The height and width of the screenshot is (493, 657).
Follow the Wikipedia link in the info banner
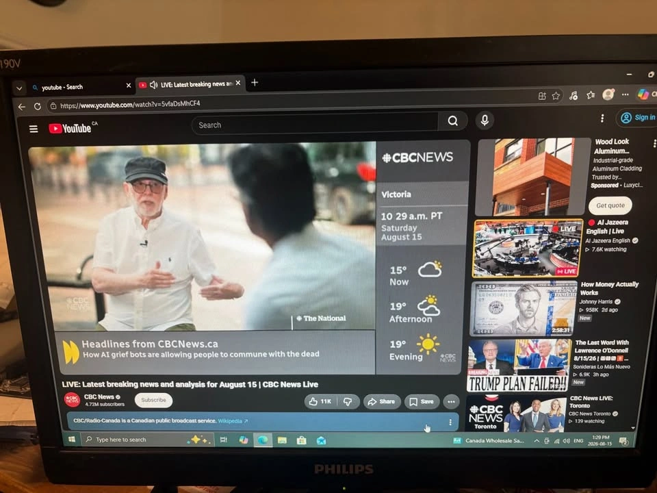pyautogui.click(x=233, y=421)
